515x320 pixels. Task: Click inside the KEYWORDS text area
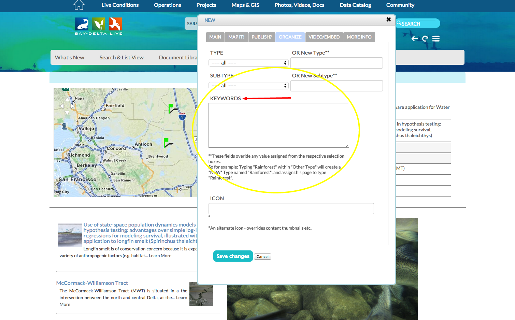coord(278,125)
